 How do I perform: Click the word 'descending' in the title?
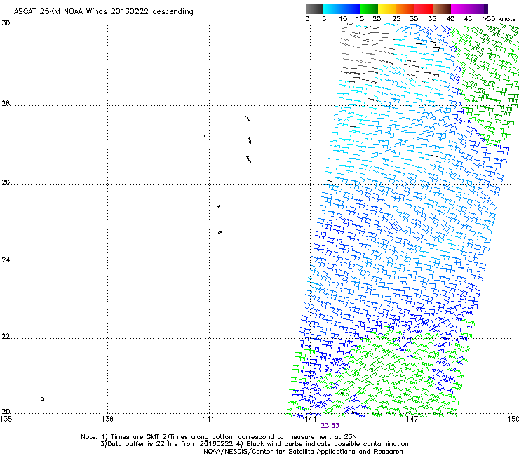point(173,12)
